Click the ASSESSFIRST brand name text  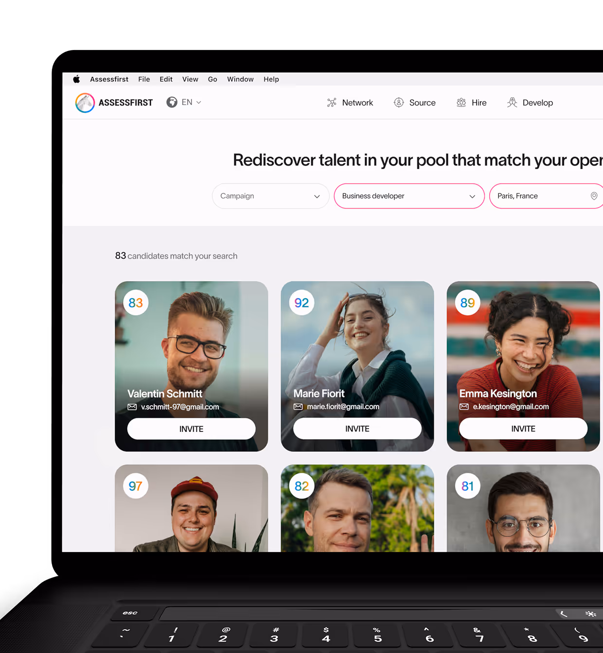(125, 103)
